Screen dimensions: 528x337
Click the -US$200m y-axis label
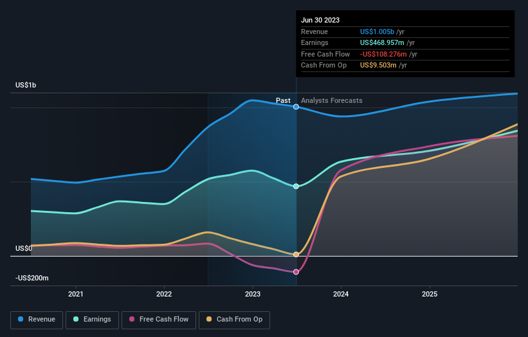tap(32, 278)
